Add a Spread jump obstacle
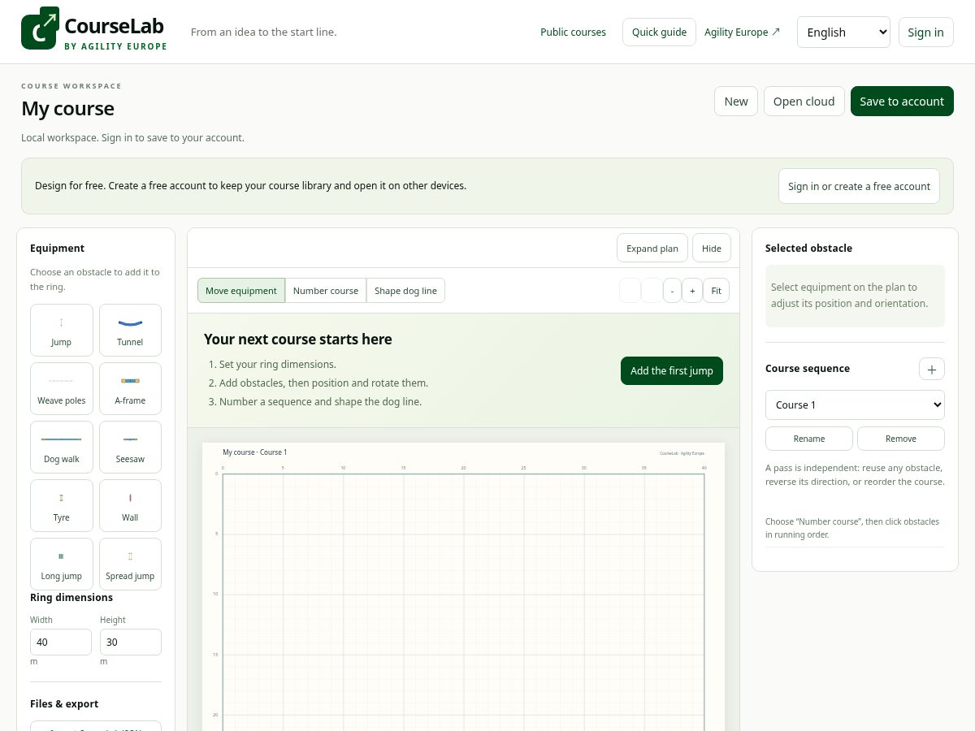The width and height of the screenshot is (975, 731). point(130,564)
